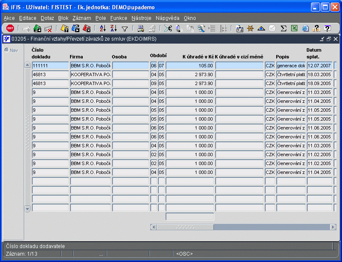Screen dimensions: 342x262
Task: Click the yellow enter-query icon with question mark
Action: (64, 28)
